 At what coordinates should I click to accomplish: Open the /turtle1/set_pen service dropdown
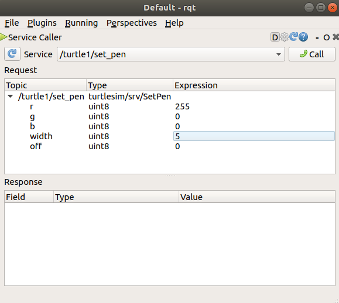coord(171,54)
